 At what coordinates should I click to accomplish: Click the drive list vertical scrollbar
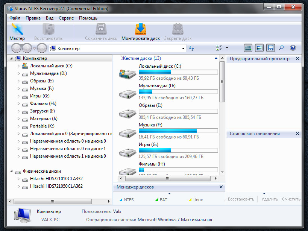click(222, 82)
